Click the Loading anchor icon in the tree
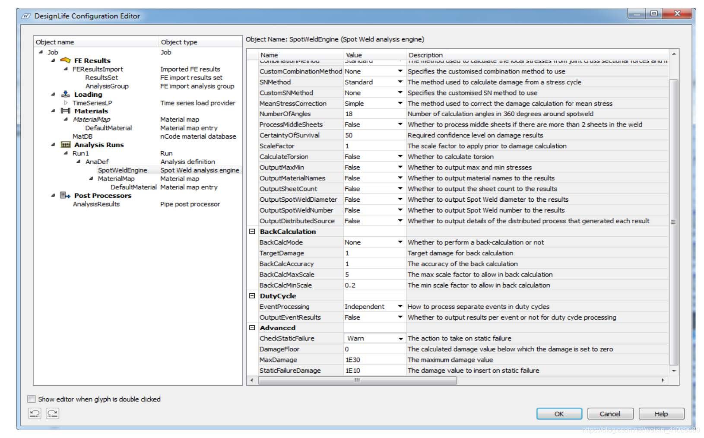Screen dimensions: 704x438 (x=66, y=94)
